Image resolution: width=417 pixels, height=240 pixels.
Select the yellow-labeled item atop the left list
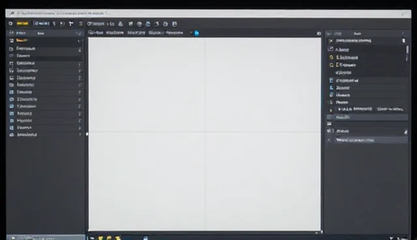point(22,40)
